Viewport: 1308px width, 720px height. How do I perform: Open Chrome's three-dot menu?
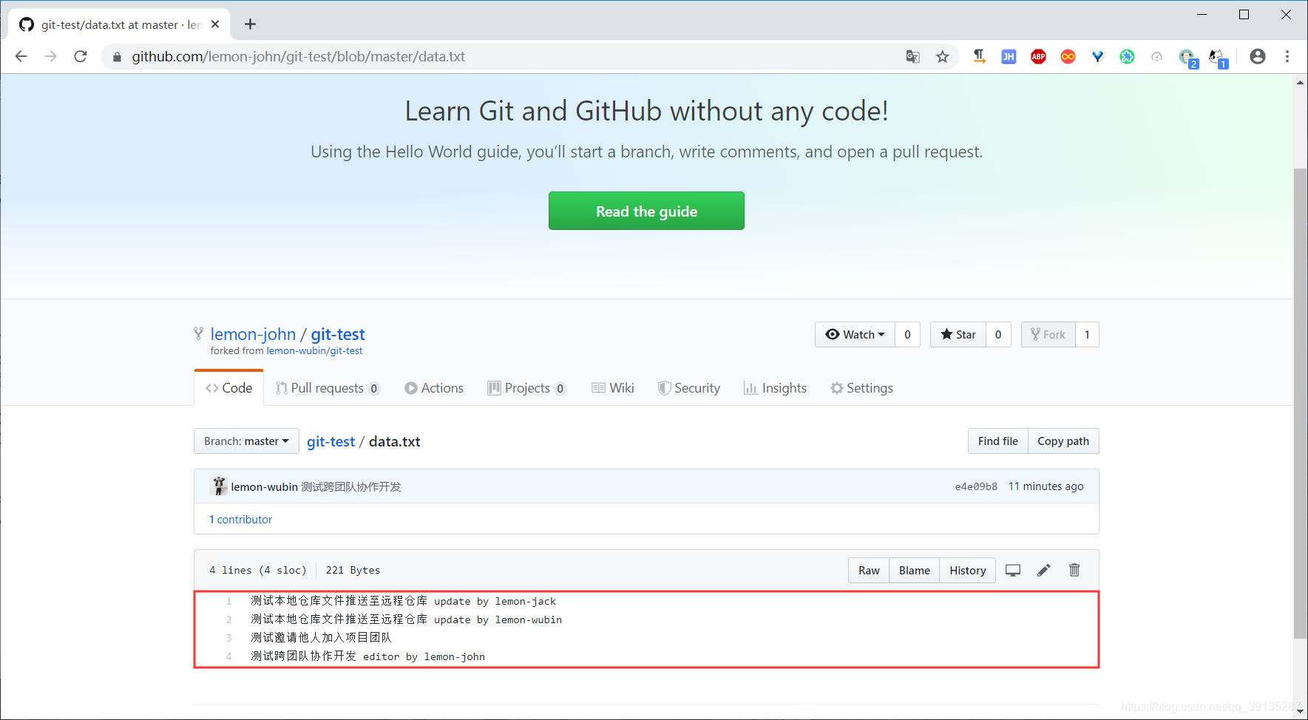pos(1287,56)
